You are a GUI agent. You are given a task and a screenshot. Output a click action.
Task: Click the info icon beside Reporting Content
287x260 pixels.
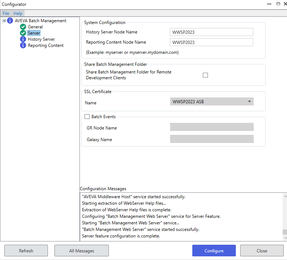23,45
